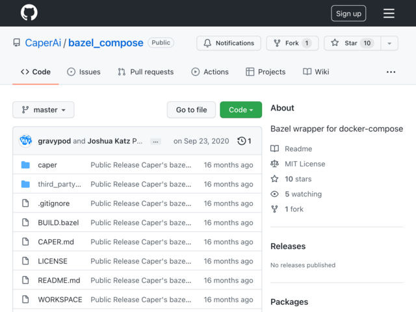Fork the repository
The width and height of the screenshot is (416, 312).
pyautogui.click(x=292, y=43)
